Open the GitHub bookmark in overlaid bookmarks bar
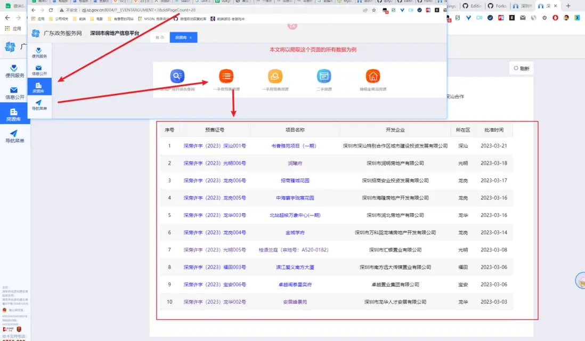 [x=190, y=19]
